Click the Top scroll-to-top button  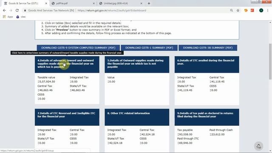259,146
